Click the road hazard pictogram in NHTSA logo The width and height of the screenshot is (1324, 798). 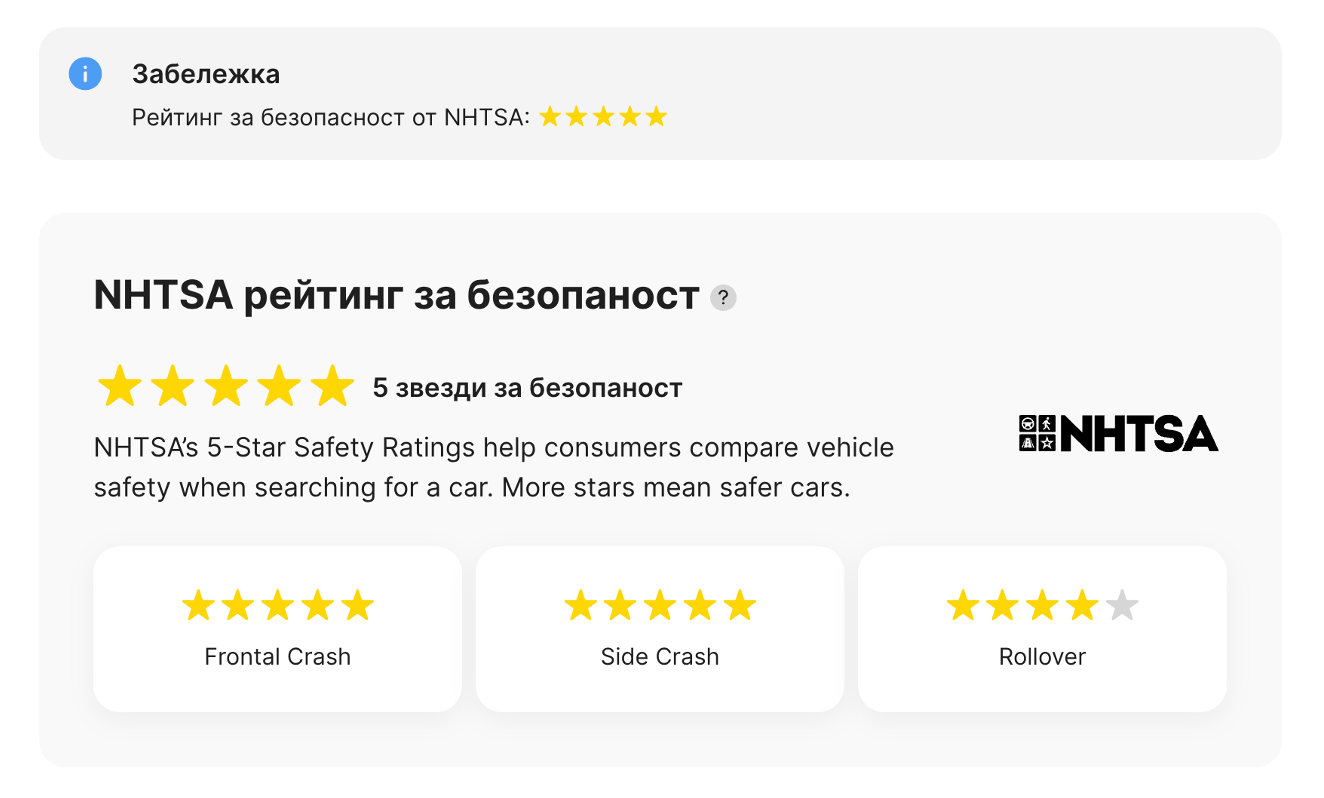(1029, 444)
